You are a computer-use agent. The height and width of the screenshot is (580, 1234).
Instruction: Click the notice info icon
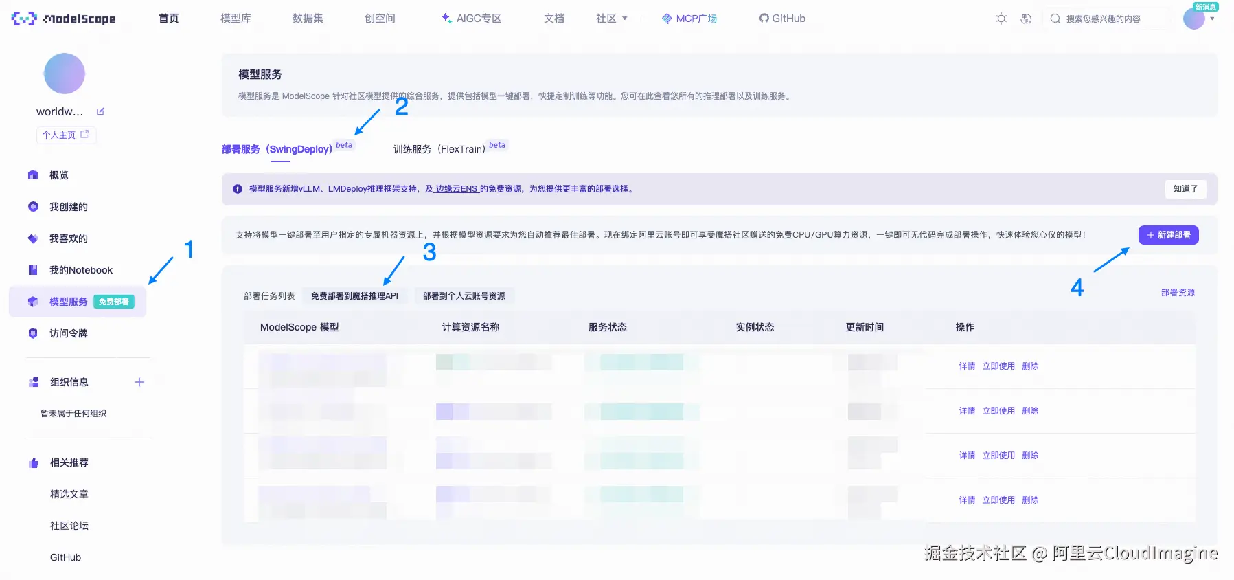pos(238,189)
